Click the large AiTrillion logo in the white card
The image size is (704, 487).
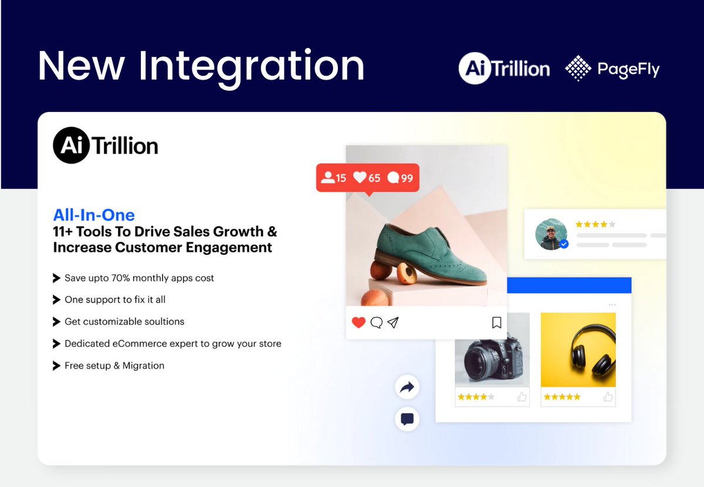tap(106, 145)
